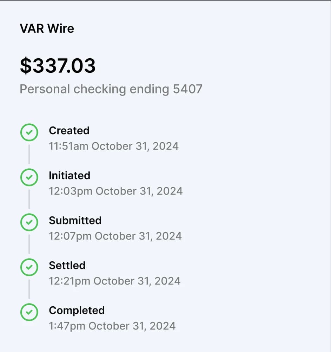
Task: Click the VAR Wire title
Action: coord(47,28)
